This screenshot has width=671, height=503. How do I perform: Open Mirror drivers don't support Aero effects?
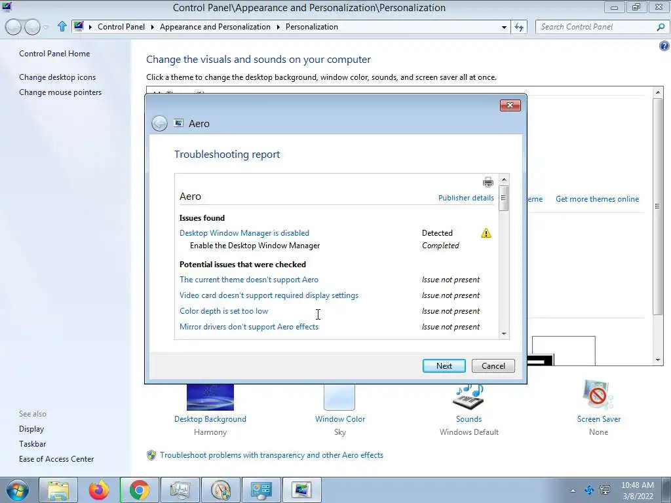point(249,327)
